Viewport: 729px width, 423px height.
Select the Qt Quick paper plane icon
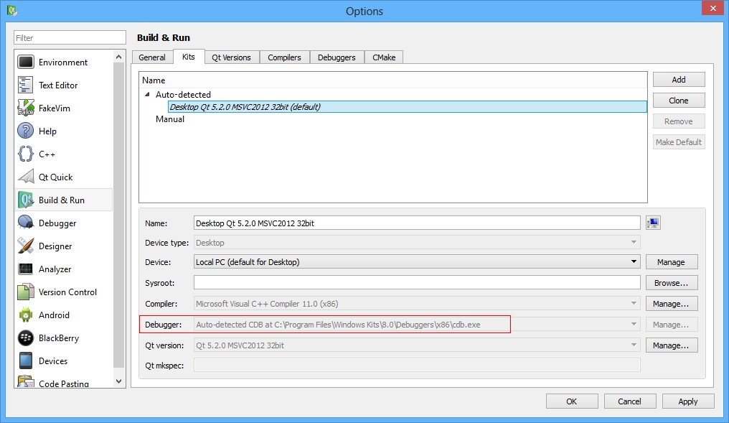(26, 177)
